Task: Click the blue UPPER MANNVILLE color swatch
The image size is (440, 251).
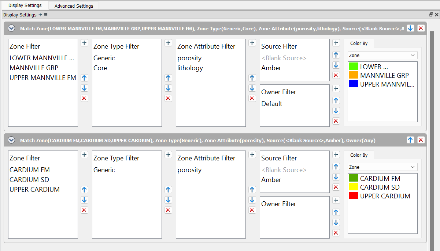Action: click(354, 84)
